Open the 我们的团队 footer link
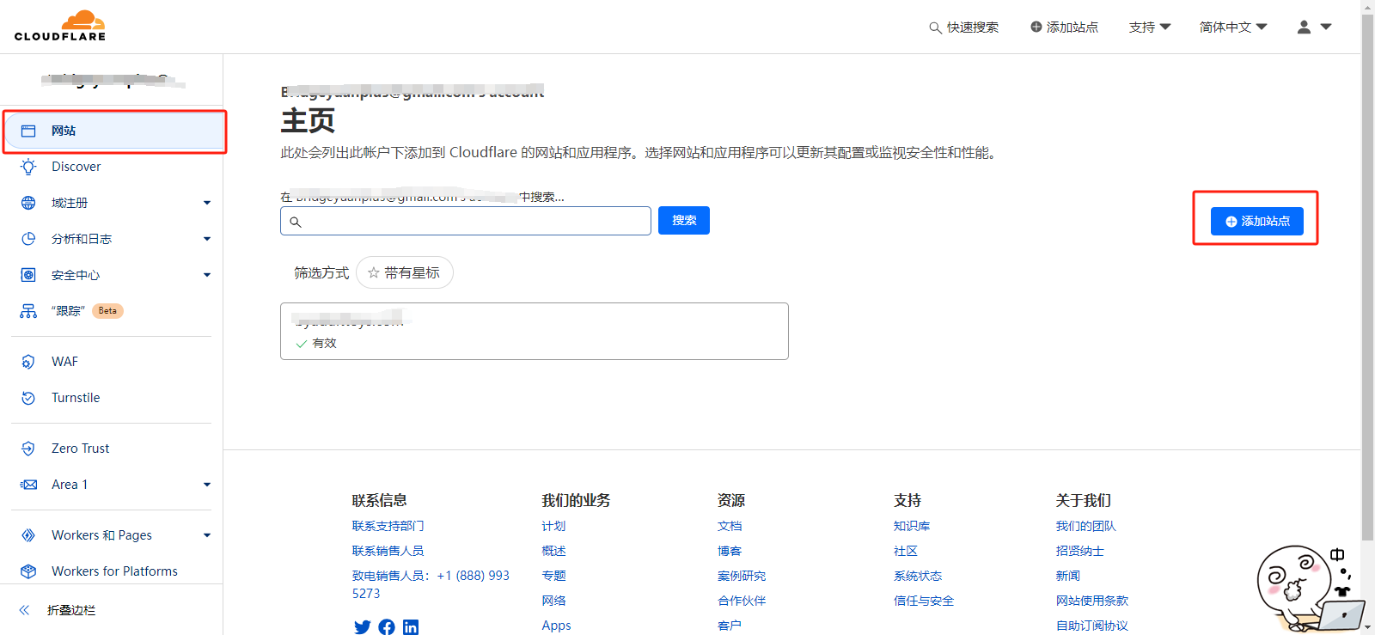 tap(1085, 526)
